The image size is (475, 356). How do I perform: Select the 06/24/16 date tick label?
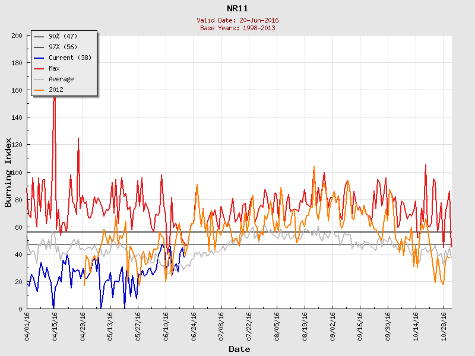coord(194,325)
